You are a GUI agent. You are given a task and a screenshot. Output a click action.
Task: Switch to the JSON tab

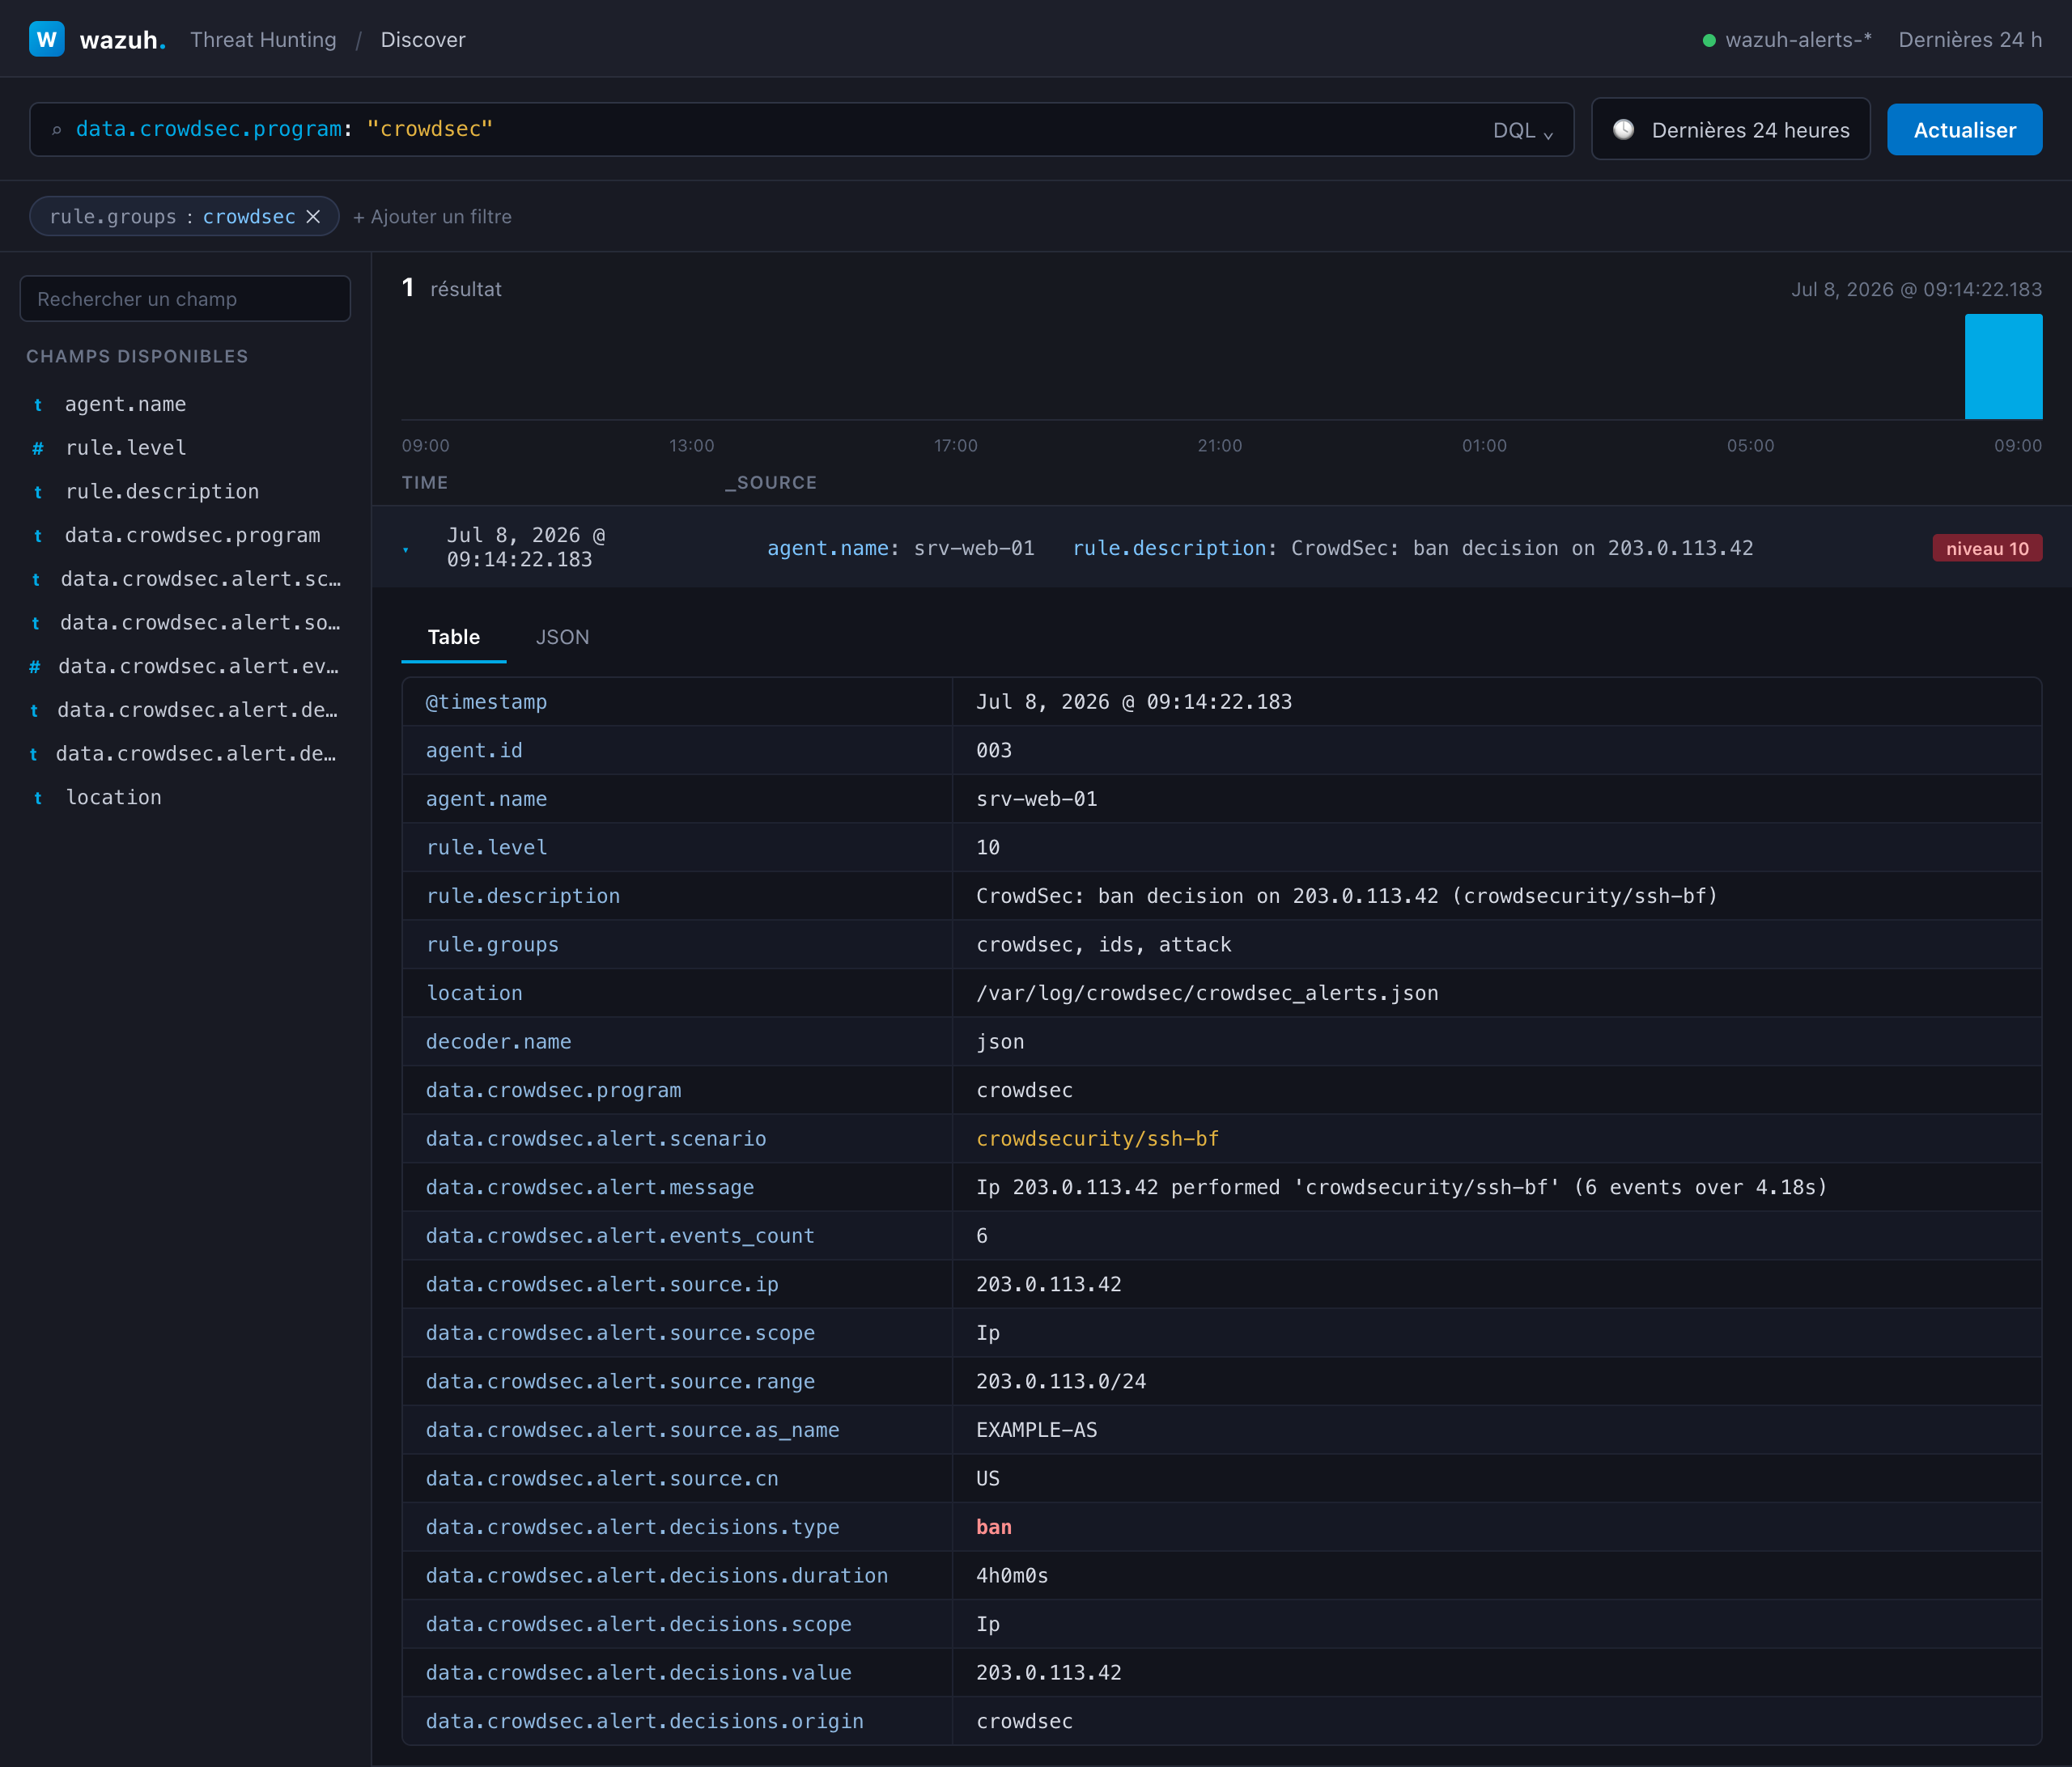point(562,638)
